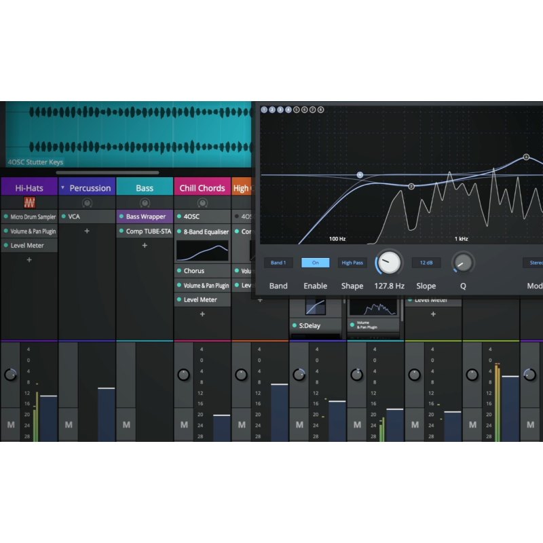The height and width of the screenshot is (543, 543).
Task: Add a plugin to Hi-Hats with plus
Action: pos(29,260)
